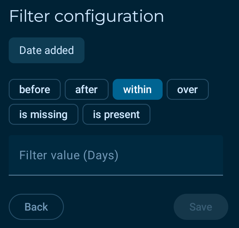Screen dimensions: 239x228
Task: Change the Date added filter field
Action: 46,50
